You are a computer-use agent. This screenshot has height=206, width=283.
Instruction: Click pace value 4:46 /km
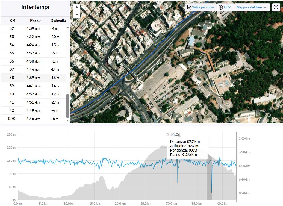pos(33,119)
